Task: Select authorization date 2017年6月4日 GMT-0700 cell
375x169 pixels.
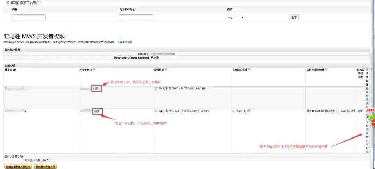Action: click(180, 88)
